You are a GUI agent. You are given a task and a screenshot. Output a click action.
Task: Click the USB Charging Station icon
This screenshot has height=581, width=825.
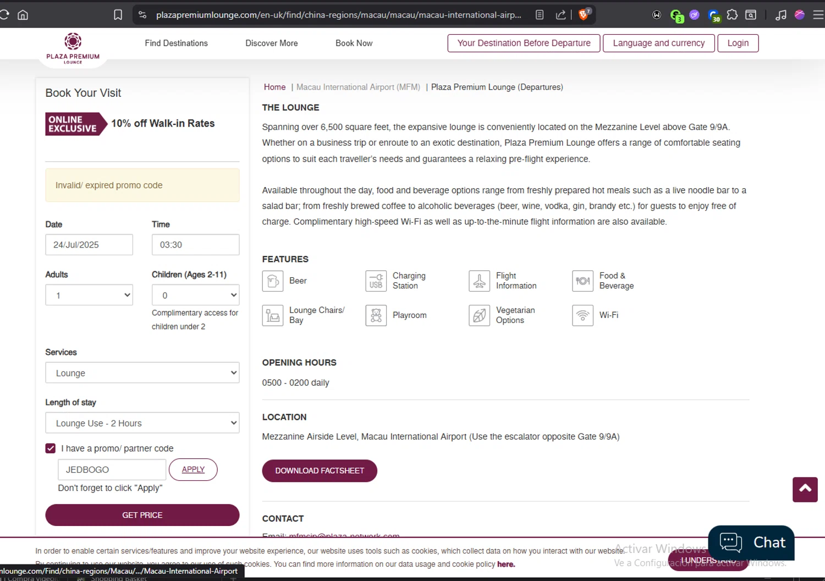click(x=376, y=281)
